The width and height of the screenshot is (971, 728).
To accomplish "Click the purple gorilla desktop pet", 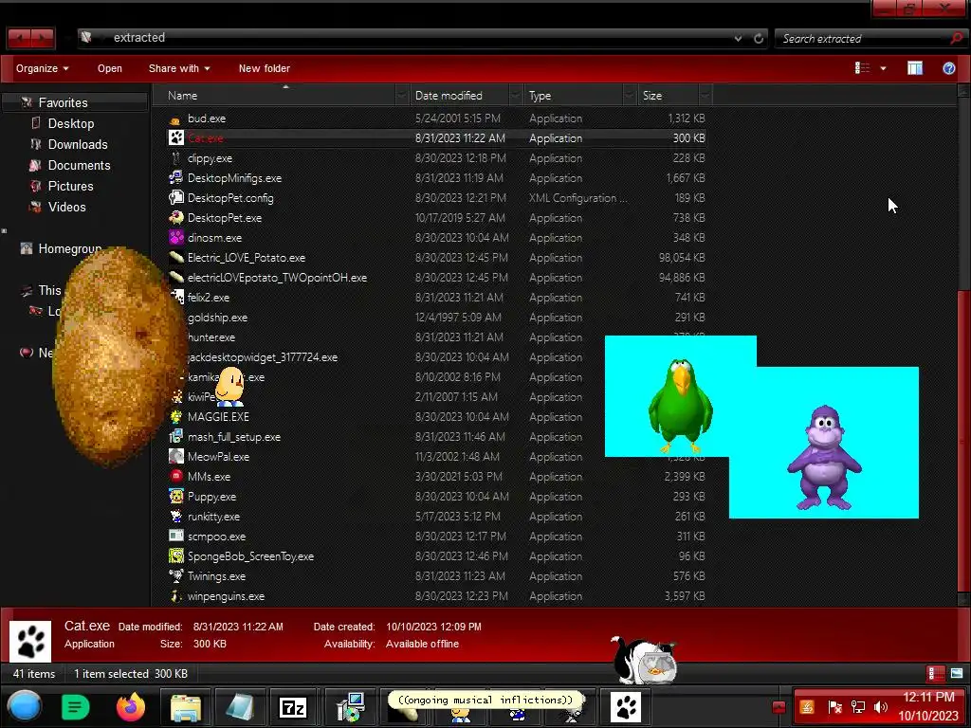I will click(x=824, y=457).
